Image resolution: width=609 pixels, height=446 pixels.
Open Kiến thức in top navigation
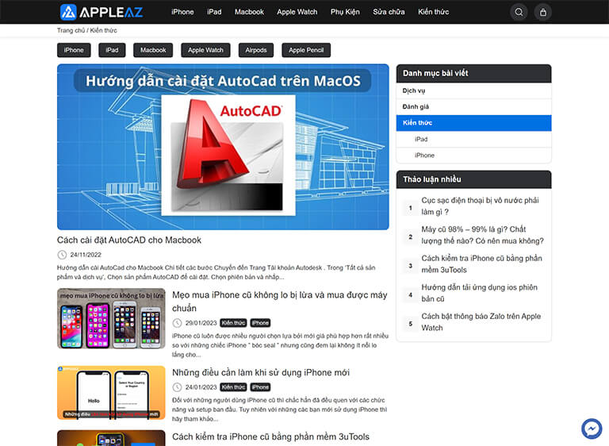click(x=434, y=12)
